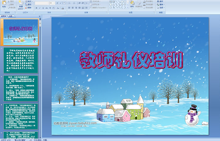Open the font name dropdown arrow

48,3
